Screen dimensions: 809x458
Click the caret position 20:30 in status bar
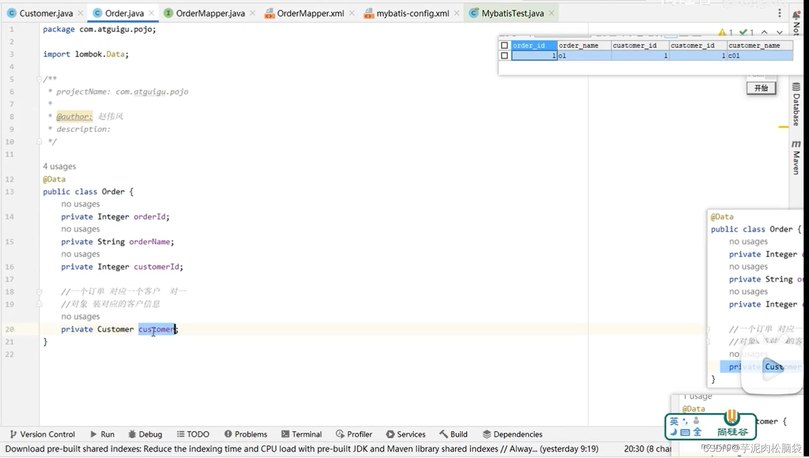click(x=647, y=449)
